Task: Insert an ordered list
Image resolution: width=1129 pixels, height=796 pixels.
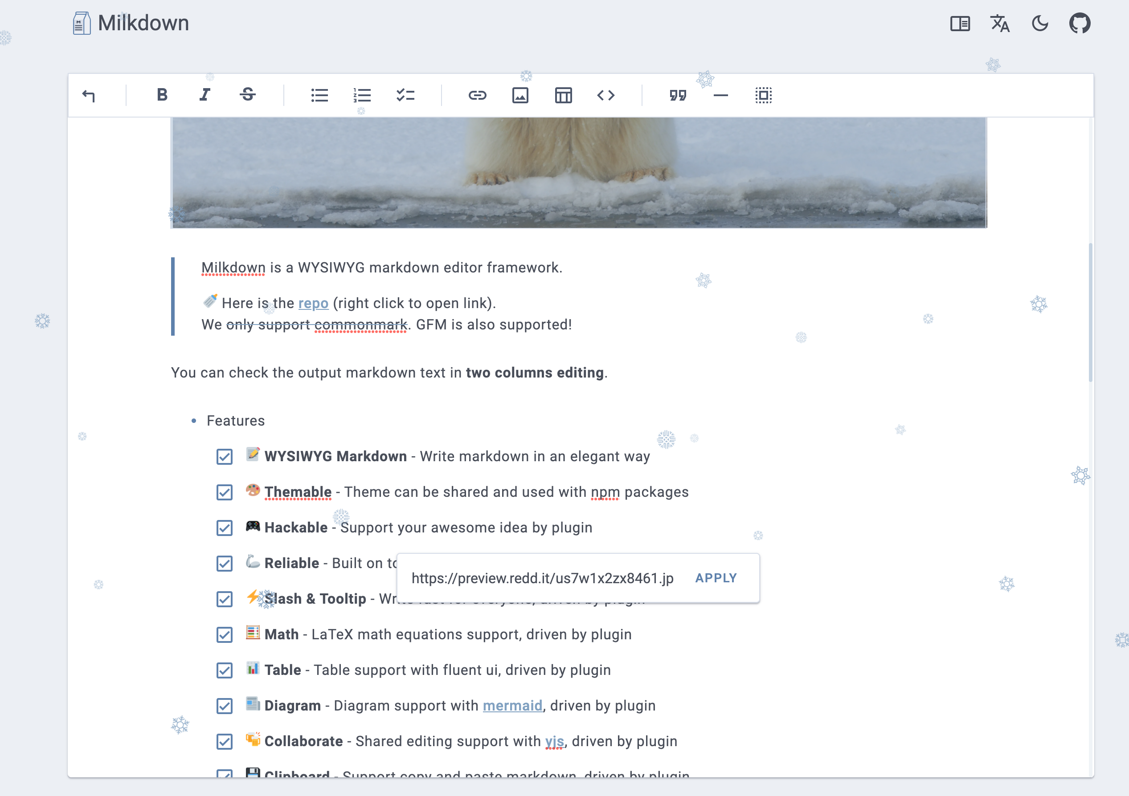Action: [362, 95]
